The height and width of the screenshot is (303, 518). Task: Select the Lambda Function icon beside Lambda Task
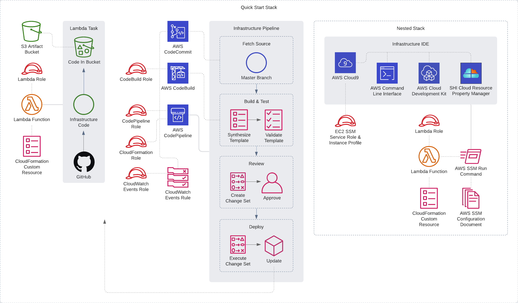coord(32,104)
